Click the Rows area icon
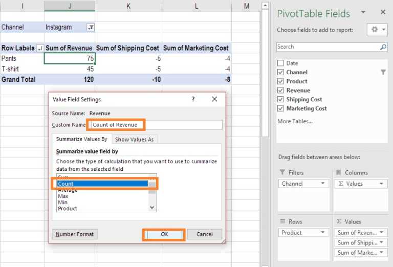This screenshot has height=267, width=393. 282,221
